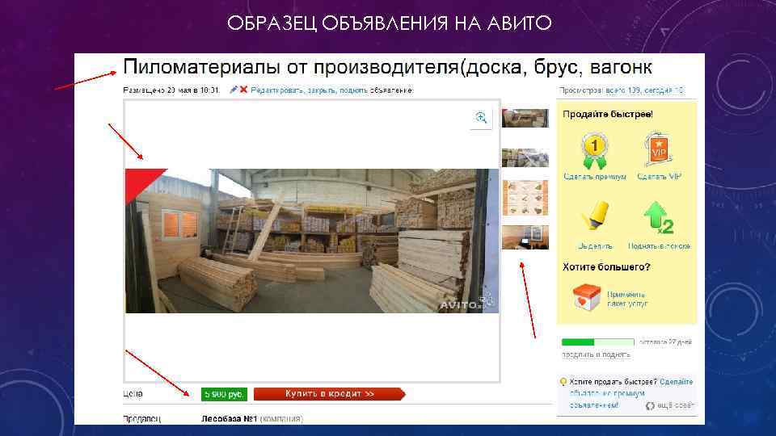Image resolution: width=776 pixels, height=436 pixels.
Task: Click 'ещё совет' link
Action: (675, 405)
